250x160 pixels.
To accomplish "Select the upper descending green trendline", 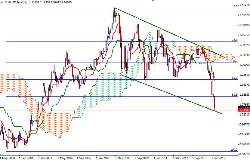I will point(170,32).
